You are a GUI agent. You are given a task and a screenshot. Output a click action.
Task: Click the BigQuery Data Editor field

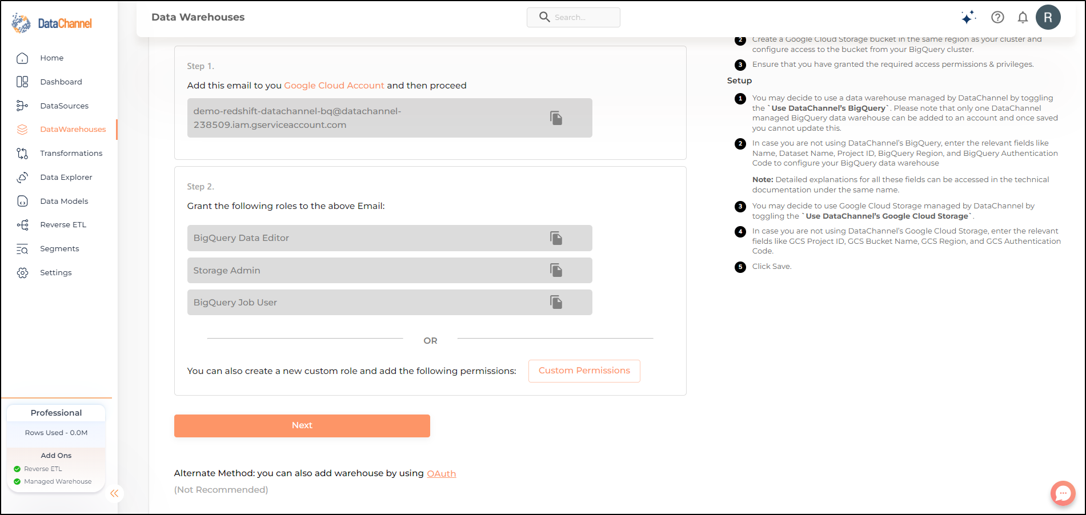coord(390,238)
